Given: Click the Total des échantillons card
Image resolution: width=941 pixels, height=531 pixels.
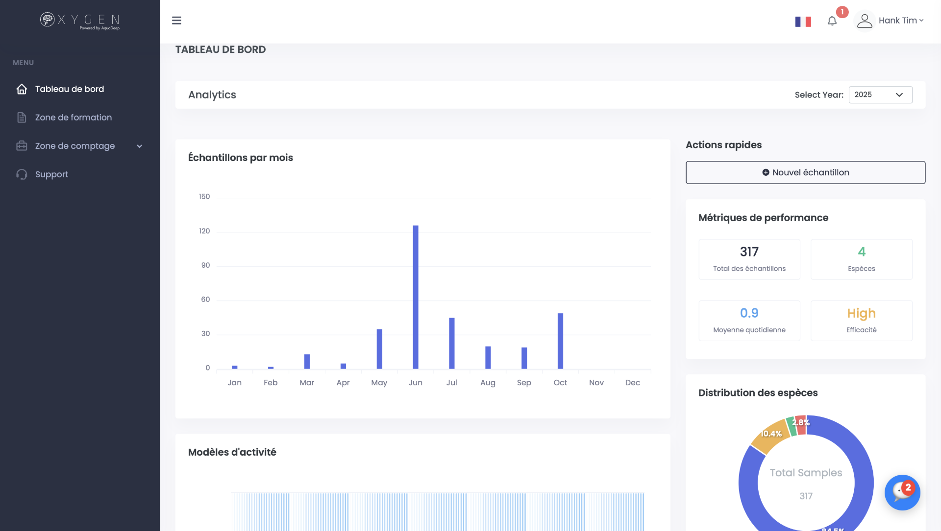Looking at the screenshot, I should [749, 259].
